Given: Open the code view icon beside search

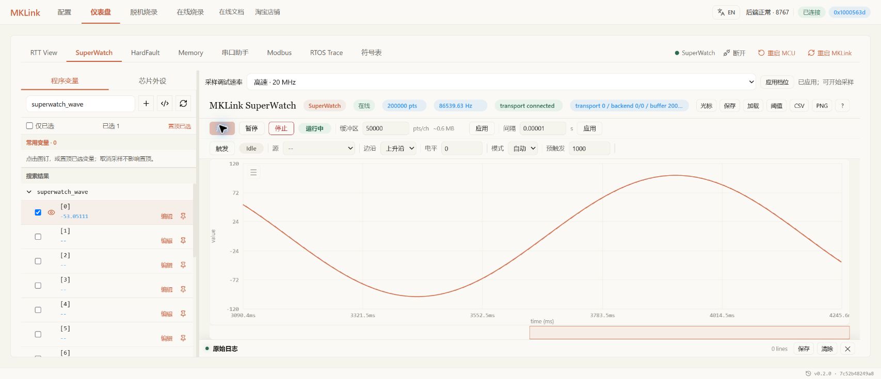Looking at the screenshot, I should 165,104.
